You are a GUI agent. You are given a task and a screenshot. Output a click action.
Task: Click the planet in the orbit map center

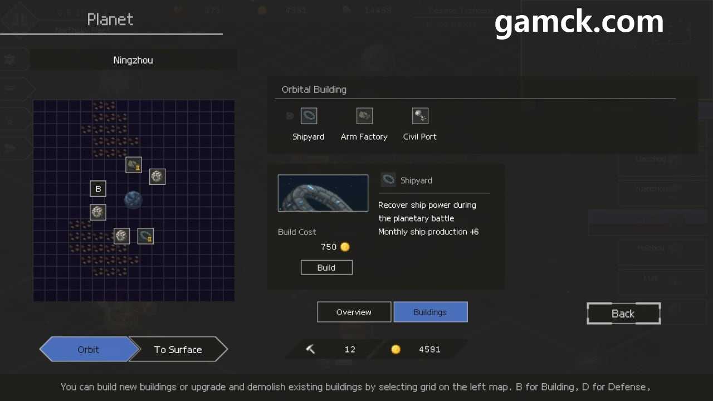click(133, 200)
